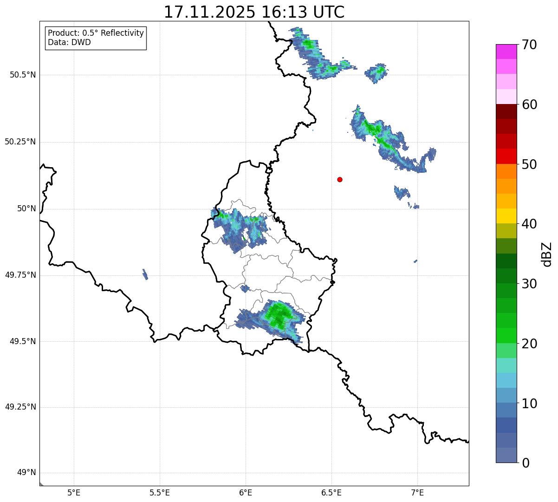This screenshot has width=558, height=502.
Task: Click the green rain cell in southern Luxembourg
Action: (x=279, y=315)
